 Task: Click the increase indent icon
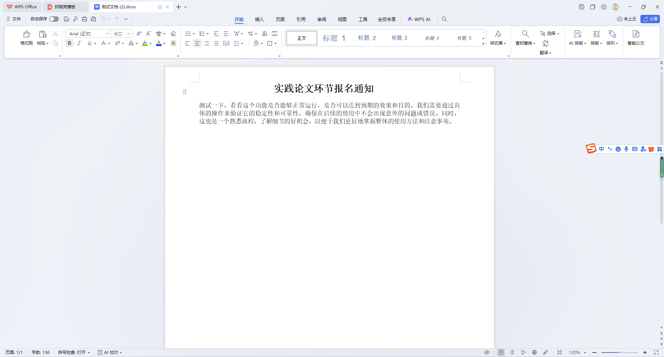[x=226, y=34]
